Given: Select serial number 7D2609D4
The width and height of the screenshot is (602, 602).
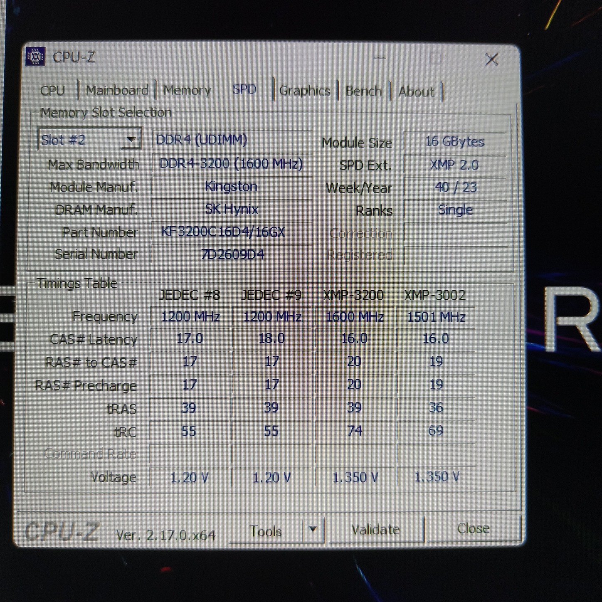Looking at the screenshot, I should 232,254.
